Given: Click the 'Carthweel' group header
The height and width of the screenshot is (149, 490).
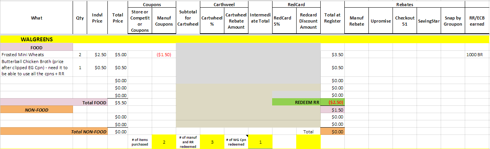Looking at the screenshot, I should pyautogui.click(x=224, y=5).
